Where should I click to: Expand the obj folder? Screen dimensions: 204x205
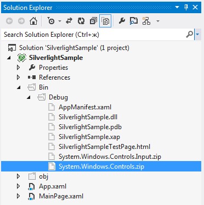tap(18, 176)
